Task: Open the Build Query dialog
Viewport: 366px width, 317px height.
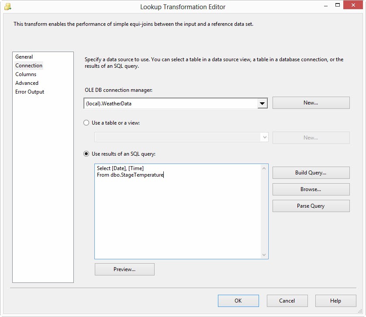Action: [311, 173]
